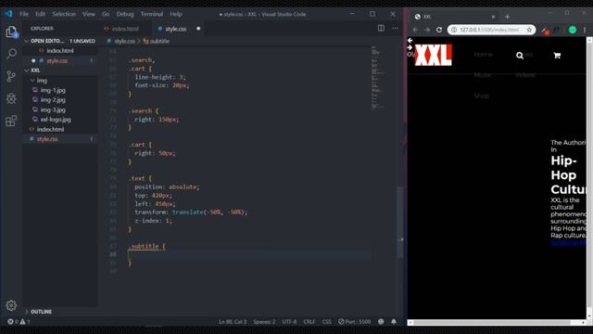
Task: Reload the browser page
Action: click(x=439, y=30)
